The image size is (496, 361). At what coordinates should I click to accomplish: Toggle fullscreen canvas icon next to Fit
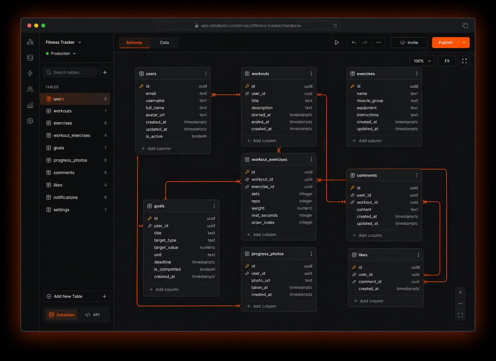coord(464,61)
